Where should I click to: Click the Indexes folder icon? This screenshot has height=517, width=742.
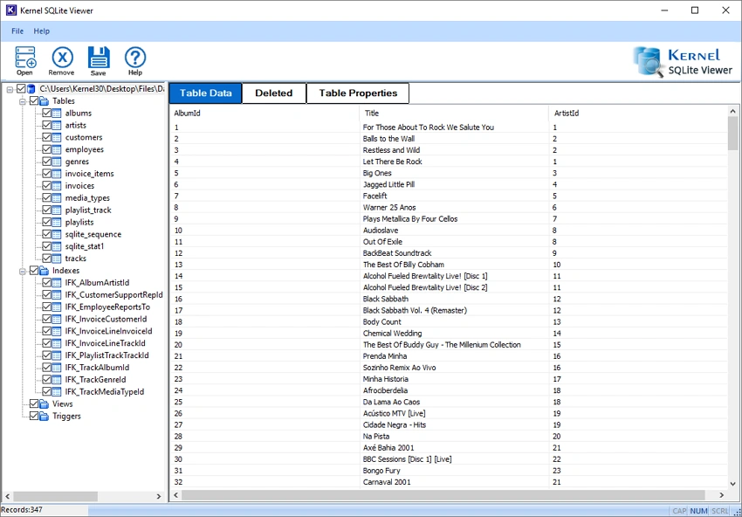click(x=44, y=271)
